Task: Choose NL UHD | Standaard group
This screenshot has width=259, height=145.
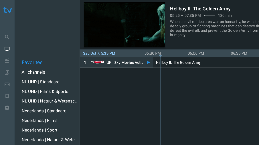Action: point(41,82)
